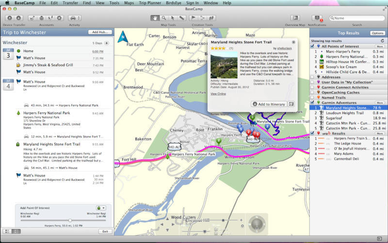
Task: Enable the Named Trails checkbox
Action: 313,97
